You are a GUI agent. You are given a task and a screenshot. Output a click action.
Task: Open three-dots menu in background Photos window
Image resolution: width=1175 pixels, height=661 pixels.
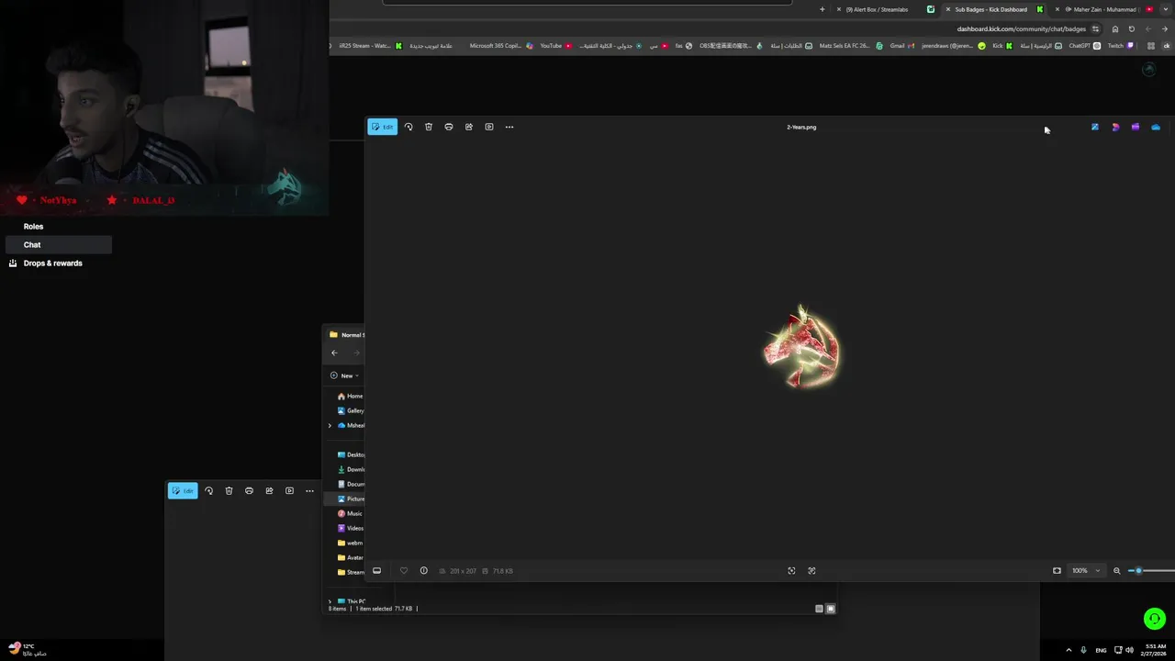coord(309,491)
